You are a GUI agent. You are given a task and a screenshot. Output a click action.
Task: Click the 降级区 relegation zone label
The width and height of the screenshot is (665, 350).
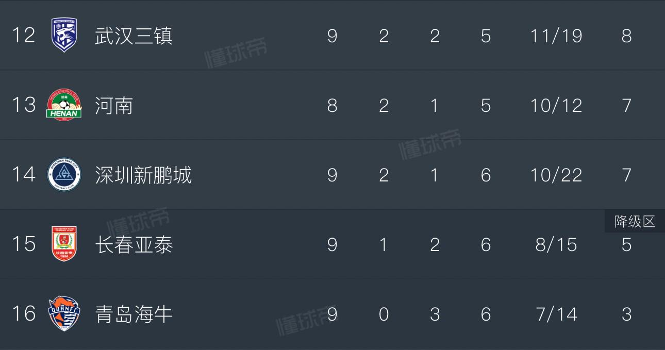(x=635, y=222)
